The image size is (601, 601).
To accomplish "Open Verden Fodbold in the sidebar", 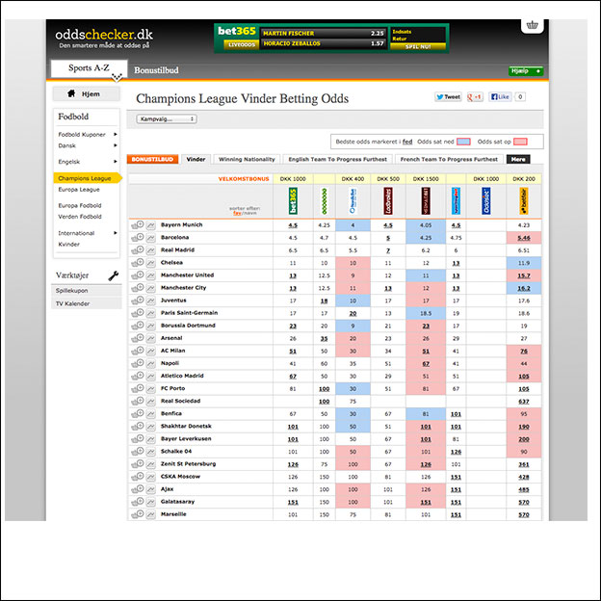I will point(80,217).
